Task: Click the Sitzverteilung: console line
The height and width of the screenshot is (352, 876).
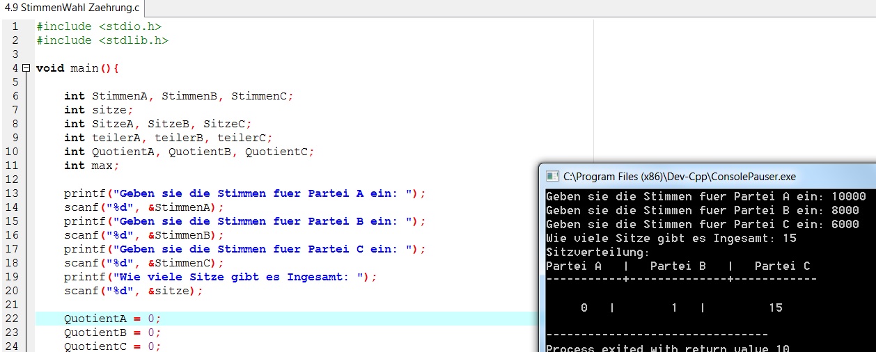Action: 598,252
